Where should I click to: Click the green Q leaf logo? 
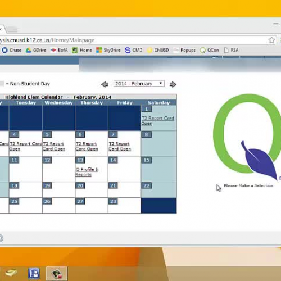tap(247, 137)
